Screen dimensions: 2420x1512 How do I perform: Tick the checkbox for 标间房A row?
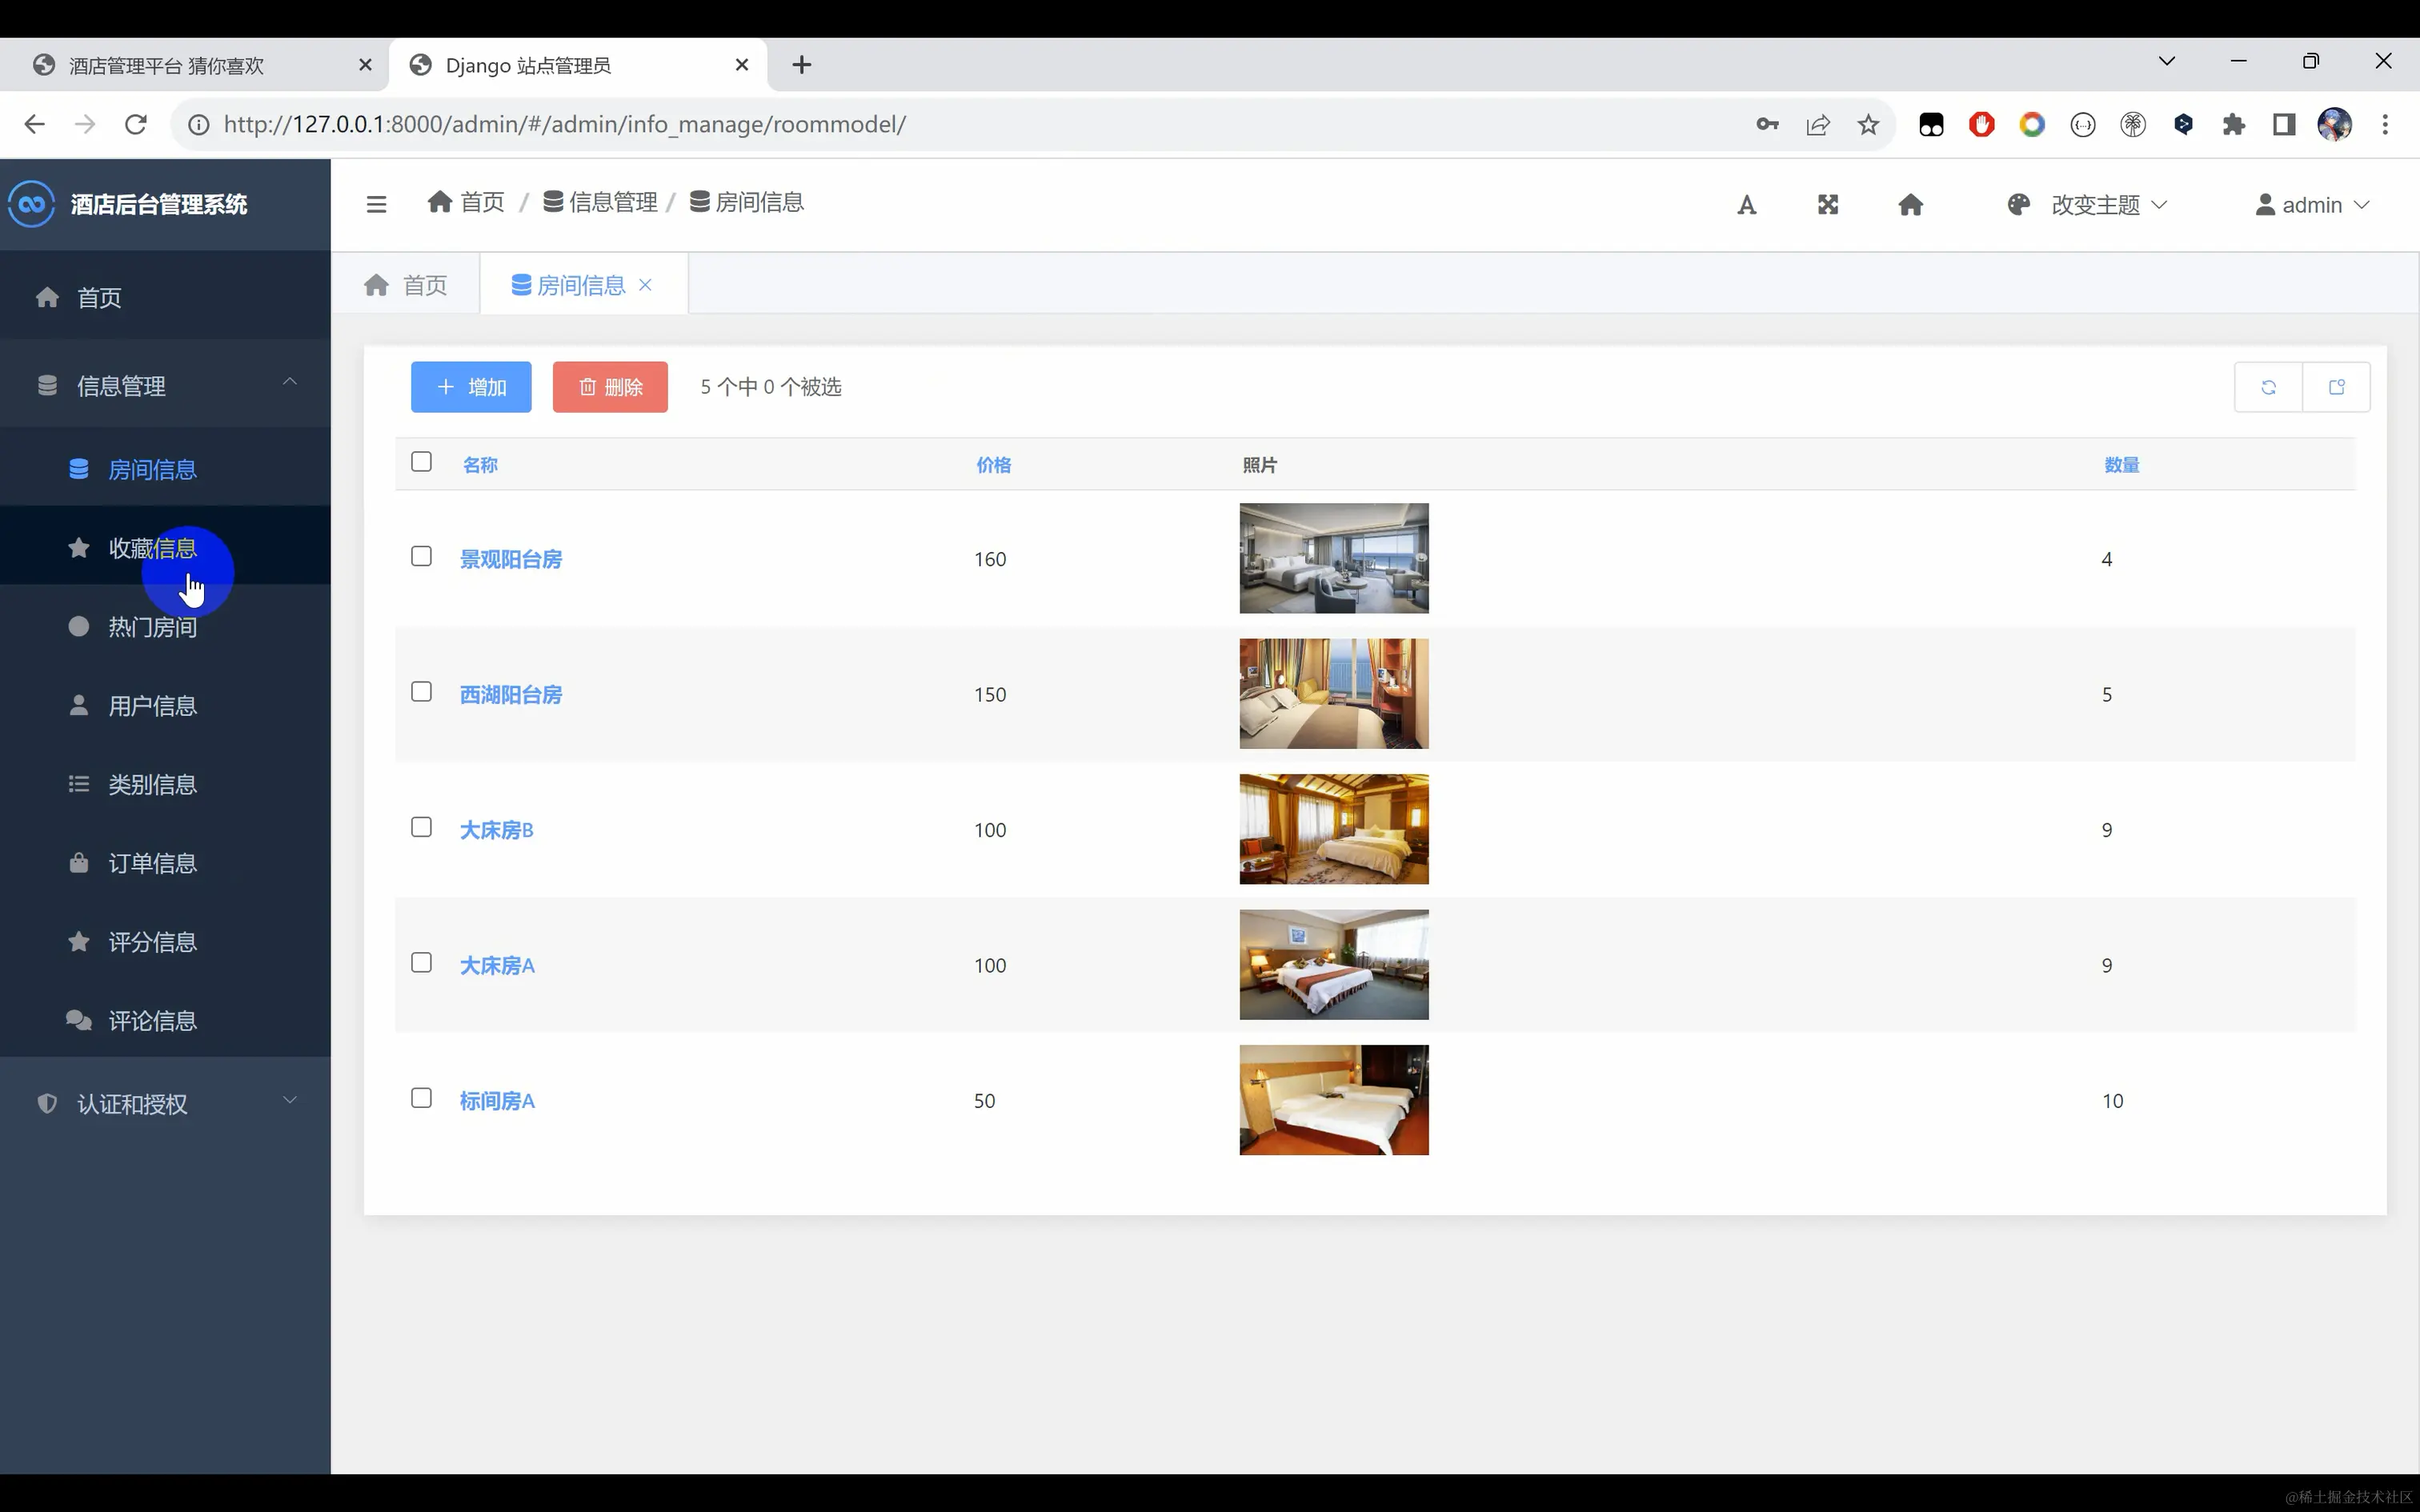pos(421,1098)
